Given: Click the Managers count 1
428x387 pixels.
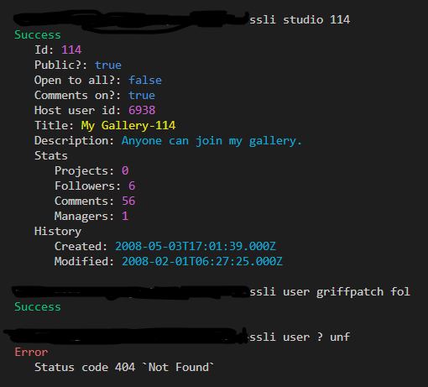Looking at the screenshot, I should click(x=125, y=217).
